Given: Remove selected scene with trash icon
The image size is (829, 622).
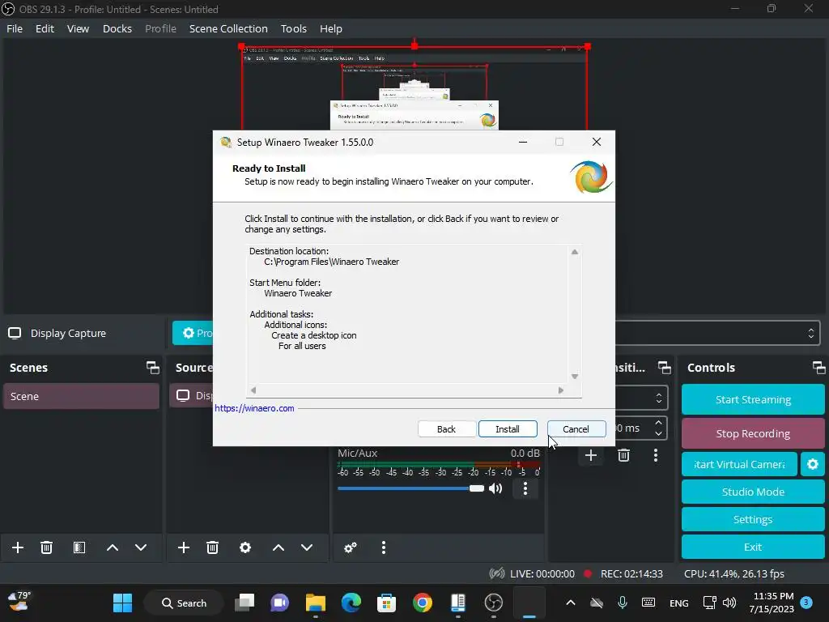Looking at the screenshot, I should pos(46,547).
